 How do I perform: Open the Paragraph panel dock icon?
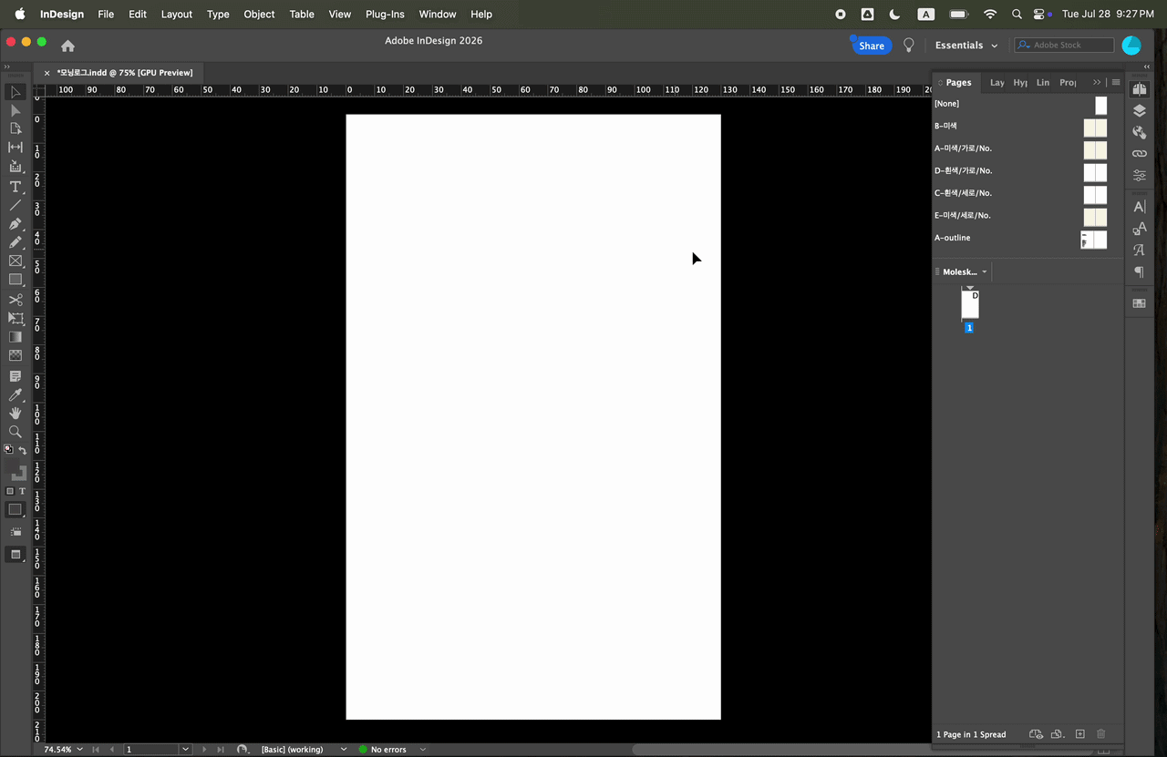click(x=1139, y=271)
